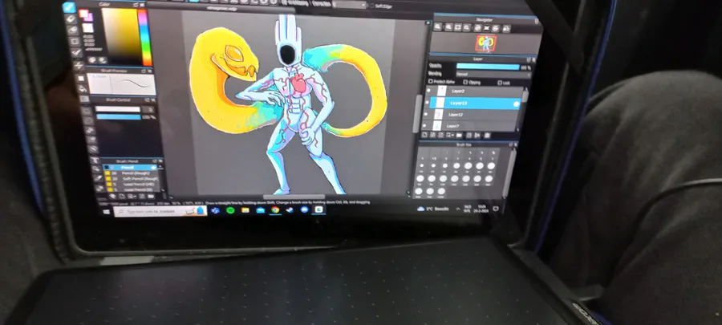Click the canvas horizontal scrollbar
This screenshot has height=325, width=722.
pyautogui.click(x=294, y=197)
